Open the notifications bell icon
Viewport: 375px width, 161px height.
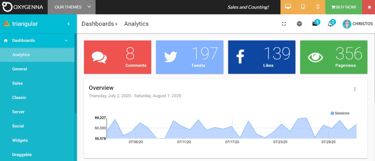tap(331, 24)
